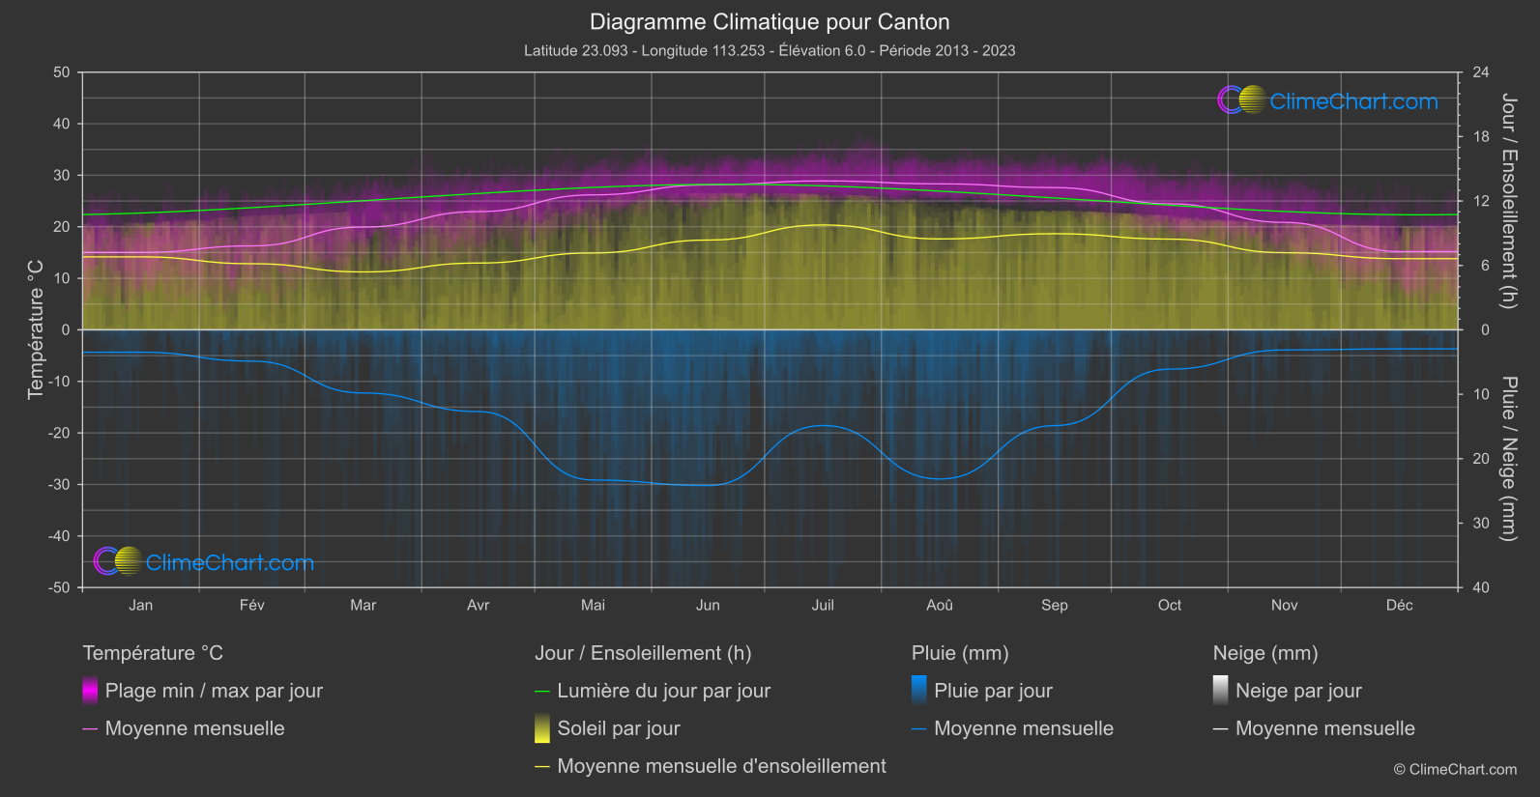
Task: Click the 'Sep' month label on axis
Action: click(x=1055, y=605)
